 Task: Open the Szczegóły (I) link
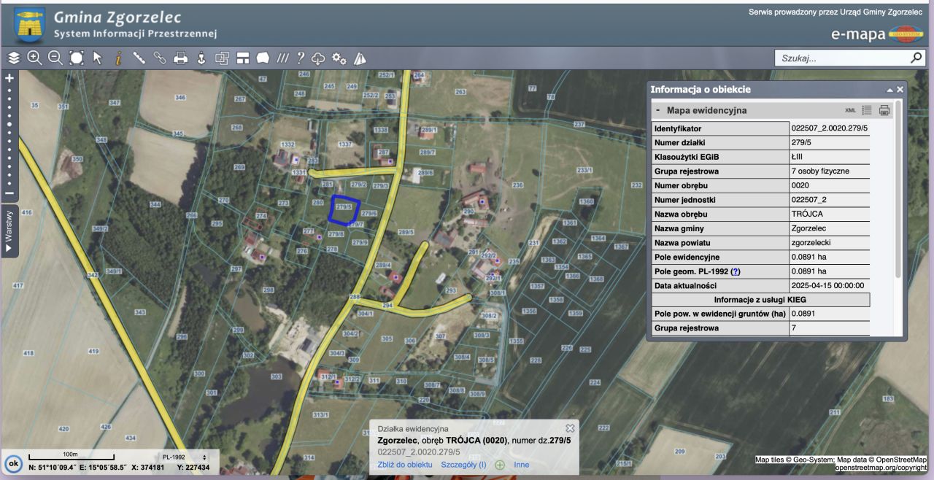tap(463, 465)
